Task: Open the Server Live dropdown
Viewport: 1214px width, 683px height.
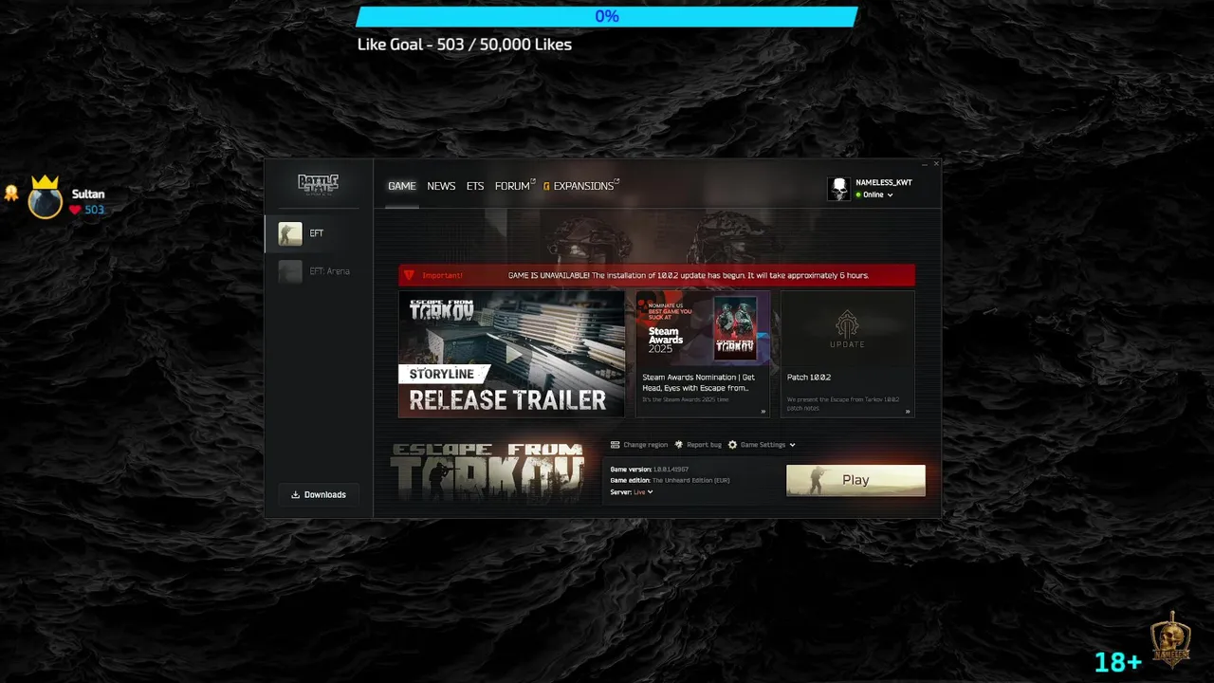Action: tap(644, 492)
